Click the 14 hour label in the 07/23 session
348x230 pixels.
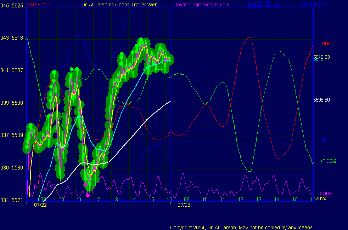277,200
